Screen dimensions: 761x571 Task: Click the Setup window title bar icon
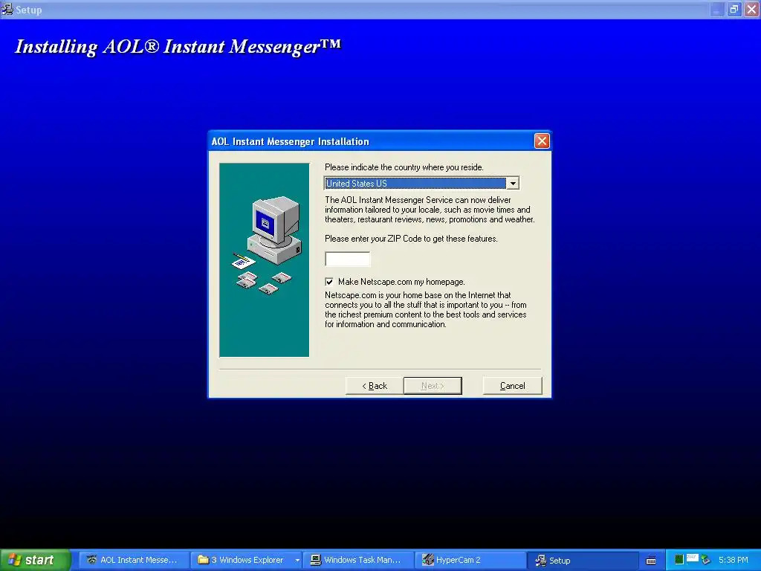(7, 9)
